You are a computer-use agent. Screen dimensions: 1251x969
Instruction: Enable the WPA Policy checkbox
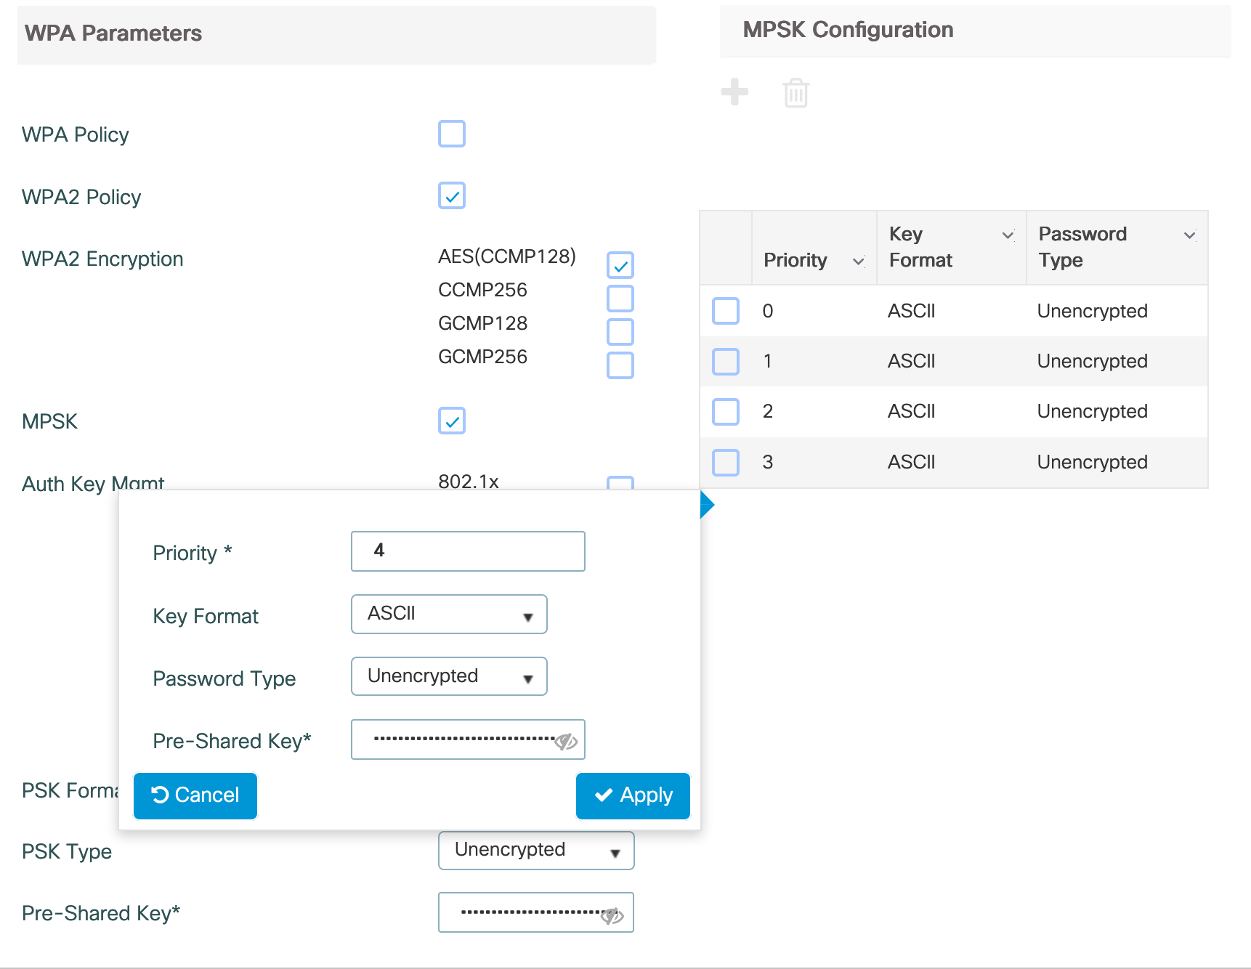tap(451, 134)
